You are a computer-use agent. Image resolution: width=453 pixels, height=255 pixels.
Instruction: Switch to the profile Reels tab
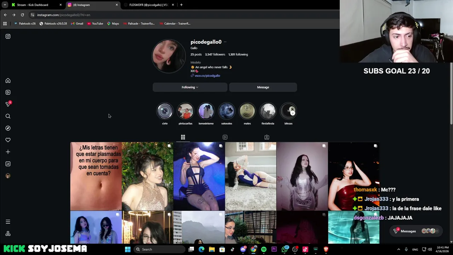point(225,137)
